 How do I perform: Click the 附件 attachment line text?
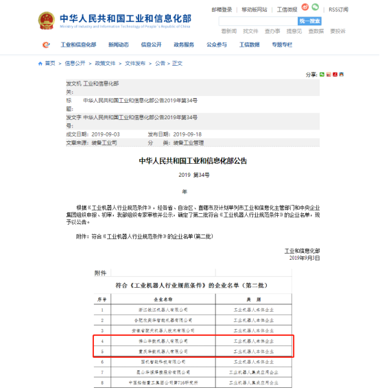144,236
